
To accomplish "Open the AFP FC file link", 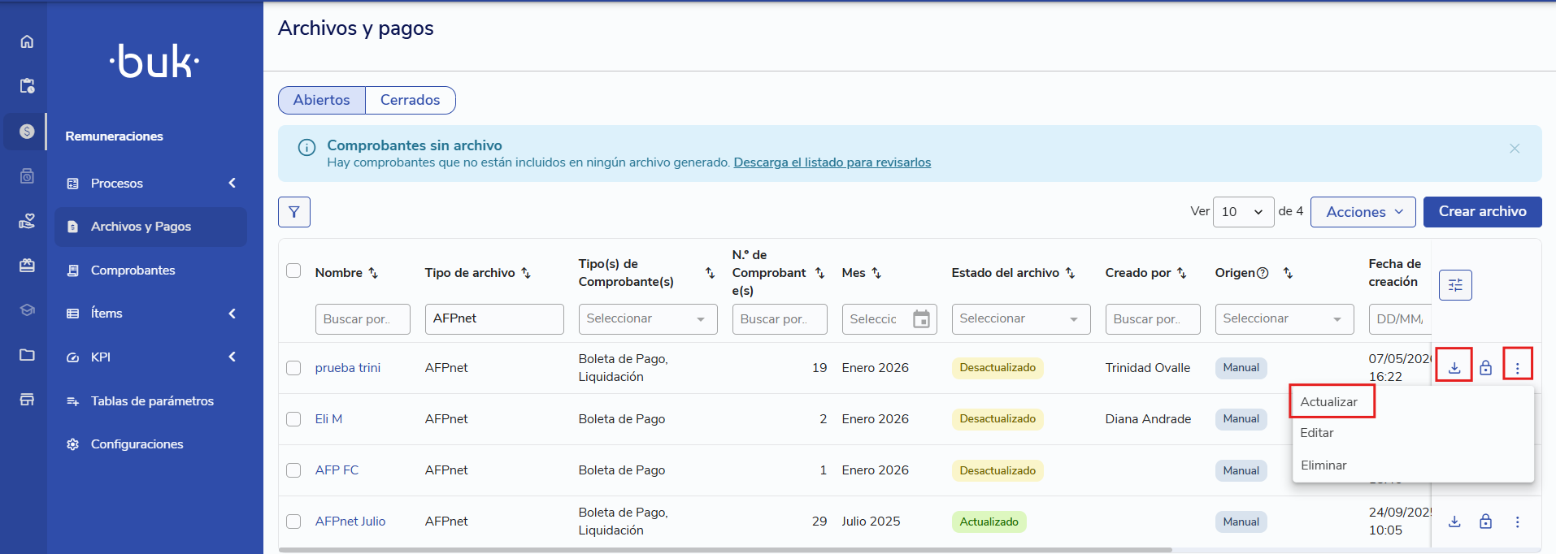I will pos(337,470).
